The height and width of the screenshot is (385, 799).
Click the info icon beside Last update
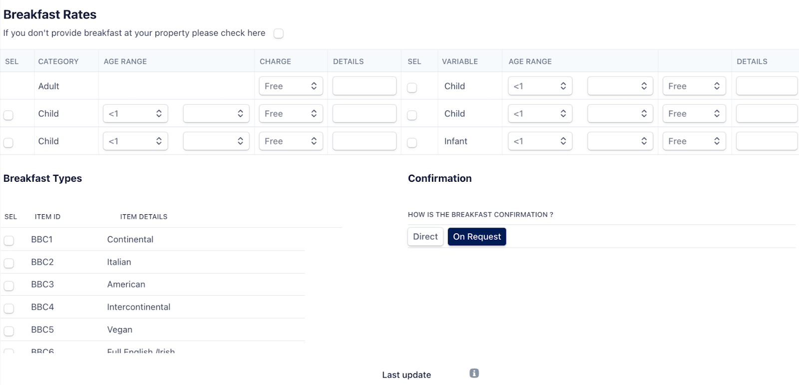[474, 373]
